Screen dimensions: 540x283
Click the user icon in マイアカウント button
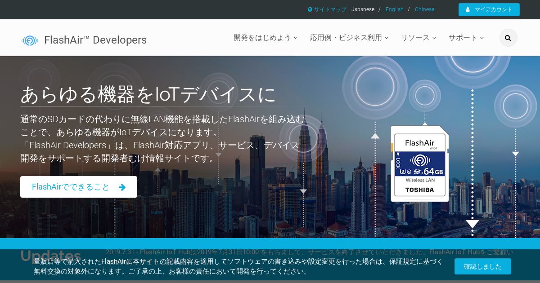pos(468,9)
